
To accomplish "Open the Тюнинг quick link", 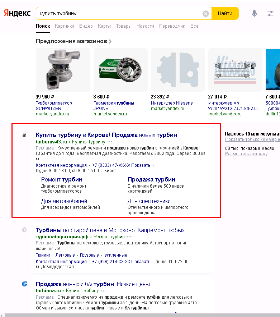I will pos(43,255).
